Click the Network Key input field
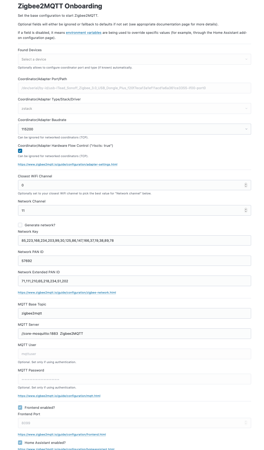This screenshot has height=450, width=264. point(134,240)
